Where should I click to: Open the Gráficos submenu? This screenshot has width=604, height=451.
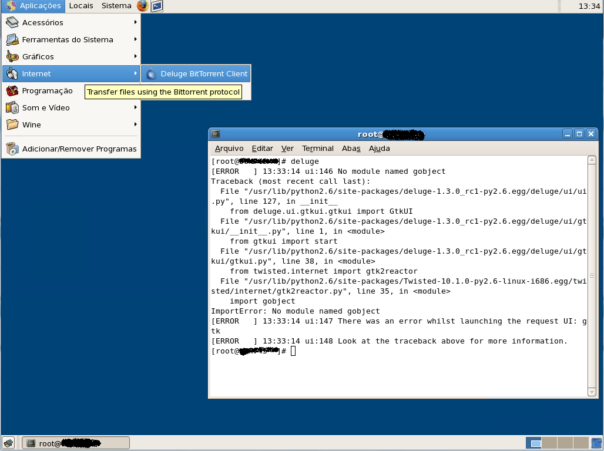72,56
